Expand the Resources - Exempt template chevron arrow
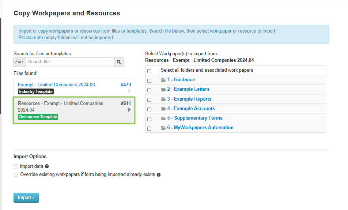 (x=129, y=110)
